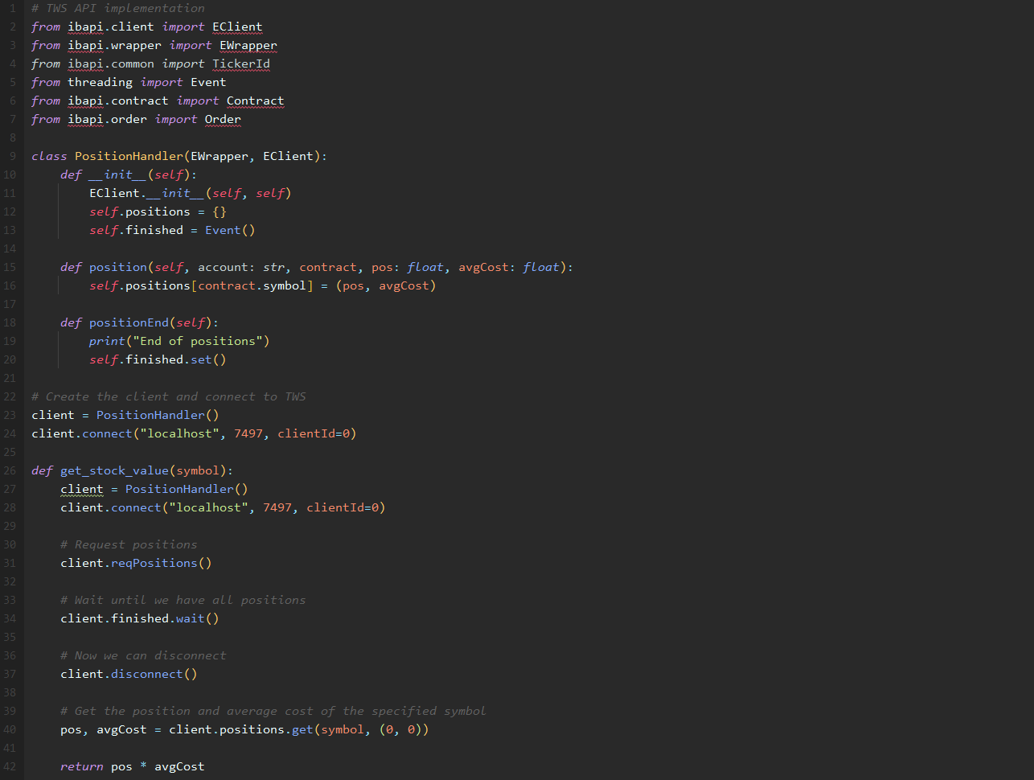Click comment '# Request positions'

129,544
